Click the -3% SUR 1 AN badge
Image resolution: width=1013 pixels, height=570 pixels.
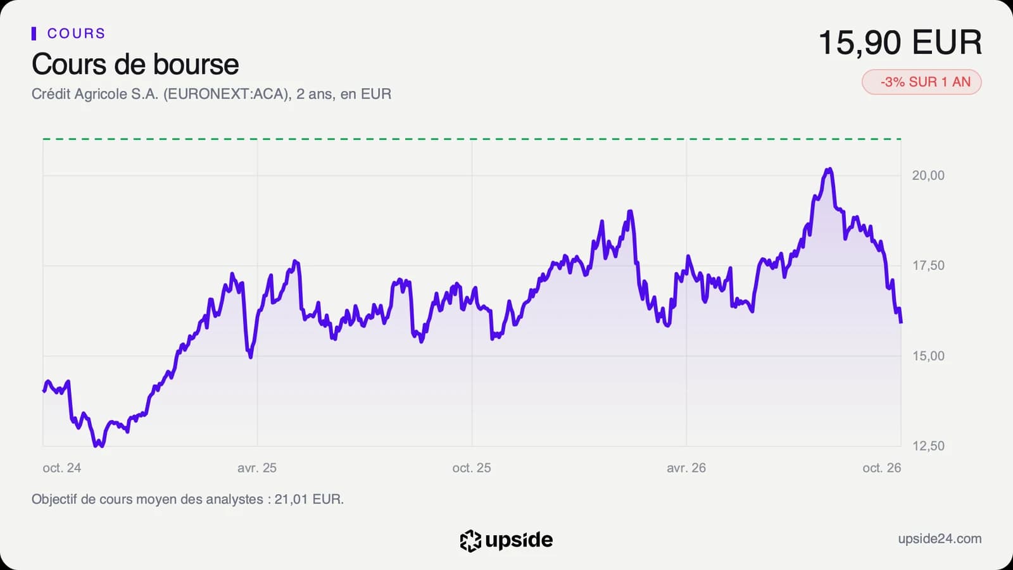click(921, 82)
